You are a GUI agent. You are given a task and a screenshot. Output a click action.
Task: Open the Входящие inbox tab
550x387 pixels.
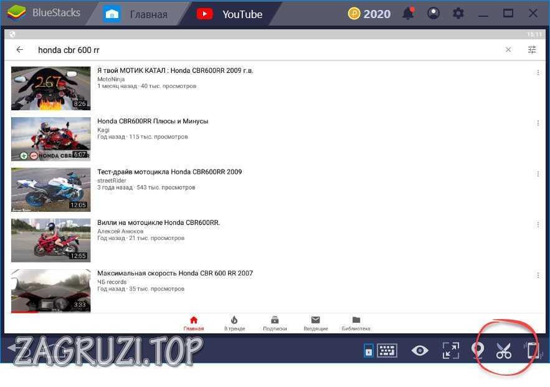click(316, 323)
